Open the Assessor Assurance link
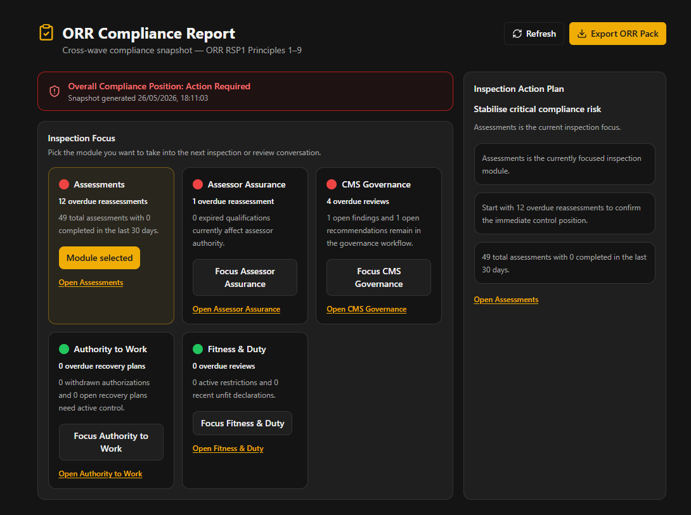The width and height of the screenshot is (691, 515). click(236, 309)
